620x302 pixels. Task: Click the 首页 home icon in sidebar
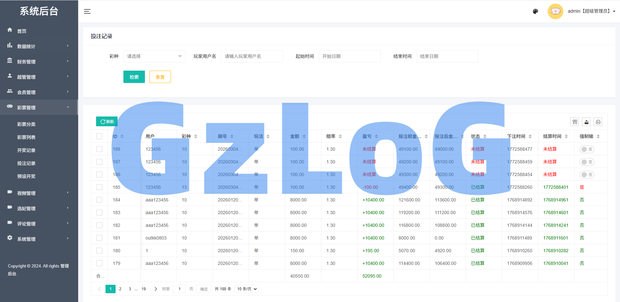click(x=10, y=30)
